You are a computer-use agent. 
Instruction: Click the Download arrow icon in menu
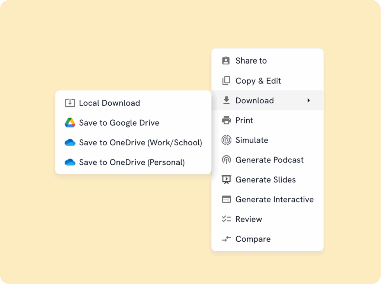click(x=226, y=100)
